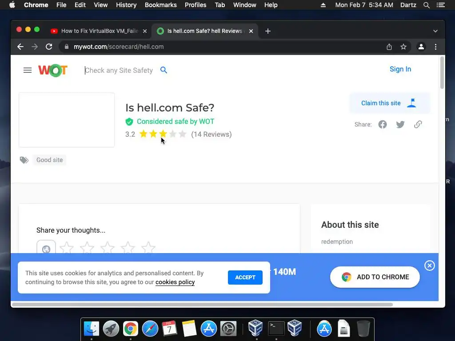The height and width of the screenshot is (341, 455).
Task: Open the cookies policy link
Action: (175, 282)
